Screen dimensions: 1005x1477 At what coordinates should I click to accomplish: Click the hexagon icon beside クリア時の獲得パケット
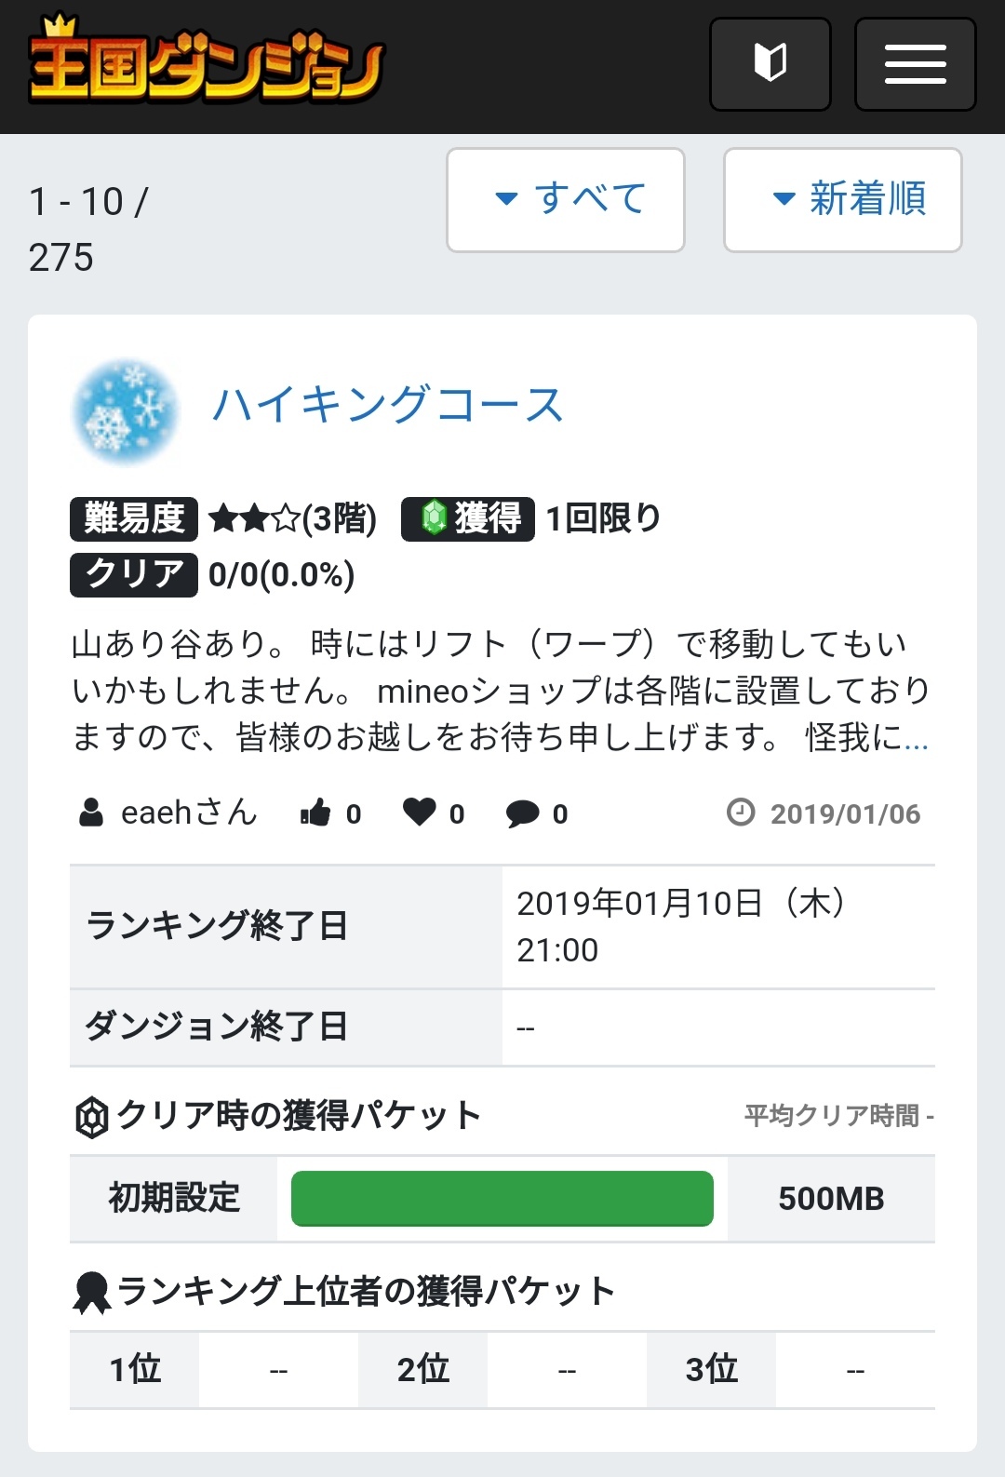tap(91, 1117)
